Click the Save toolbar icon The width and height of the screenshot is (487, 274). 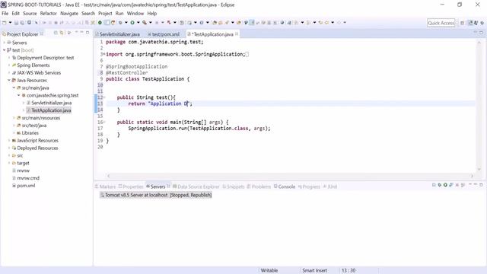click(x=16, y=22)
